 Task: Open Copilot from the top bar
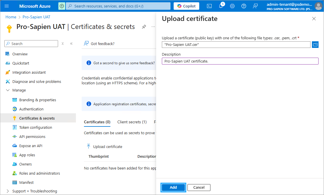point(186,6)
